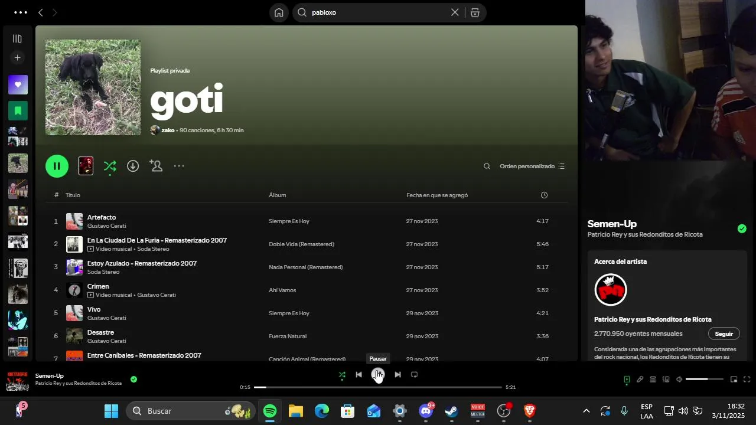Click the pabloxo search input field
Screen dimensions: 756x425
click(378, 12)
